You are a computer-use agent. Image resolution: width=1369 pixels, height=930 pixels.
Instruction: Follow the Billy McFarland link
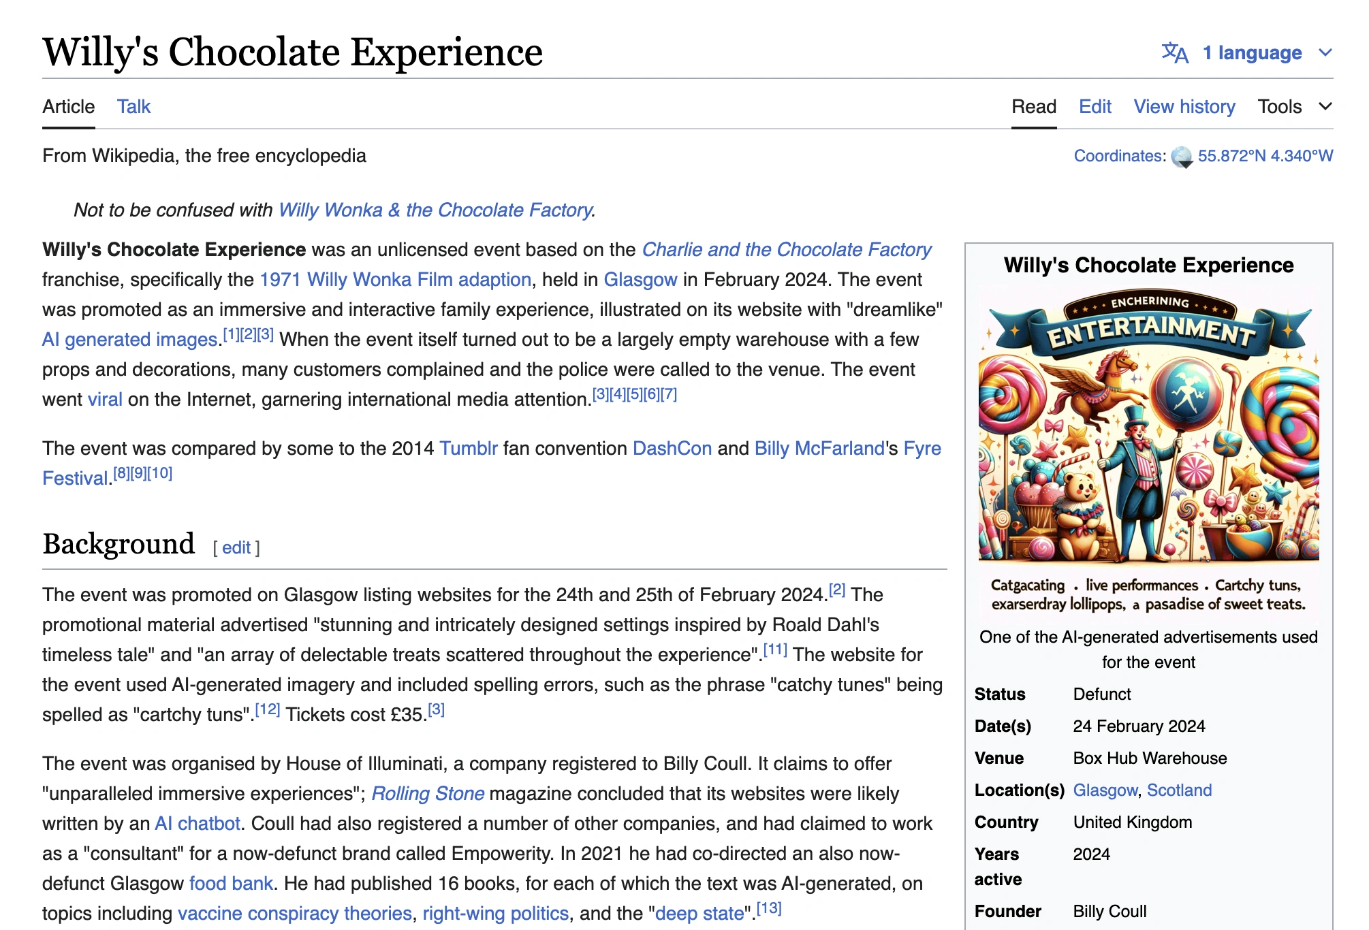pos(819,448)
